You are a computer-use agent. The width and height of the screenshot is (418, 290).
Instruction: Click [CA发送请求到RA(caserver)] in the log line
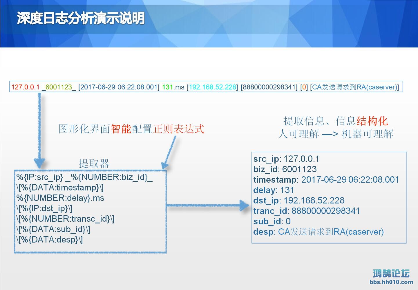coord(354,87)
